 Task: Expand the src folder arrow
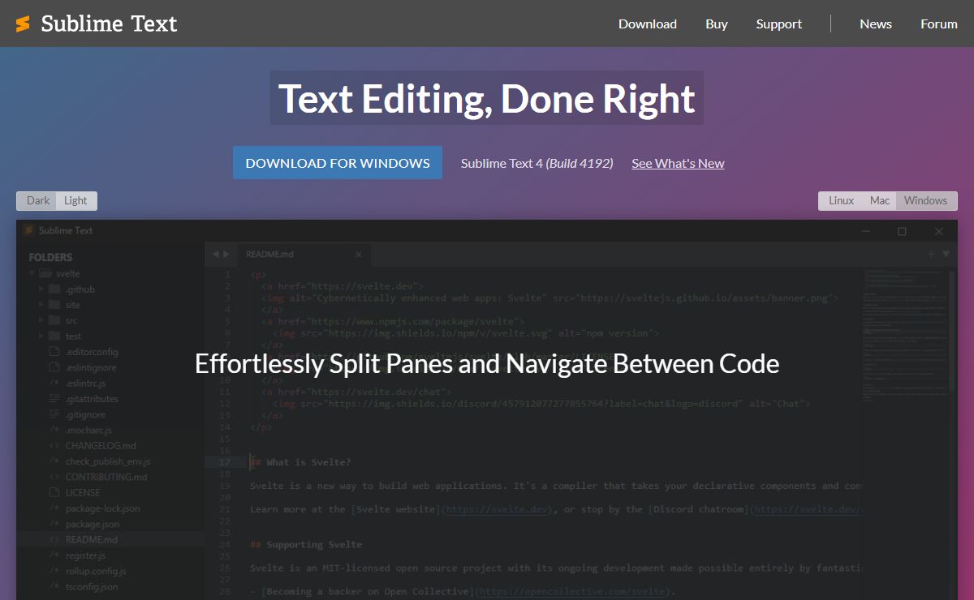40,320
